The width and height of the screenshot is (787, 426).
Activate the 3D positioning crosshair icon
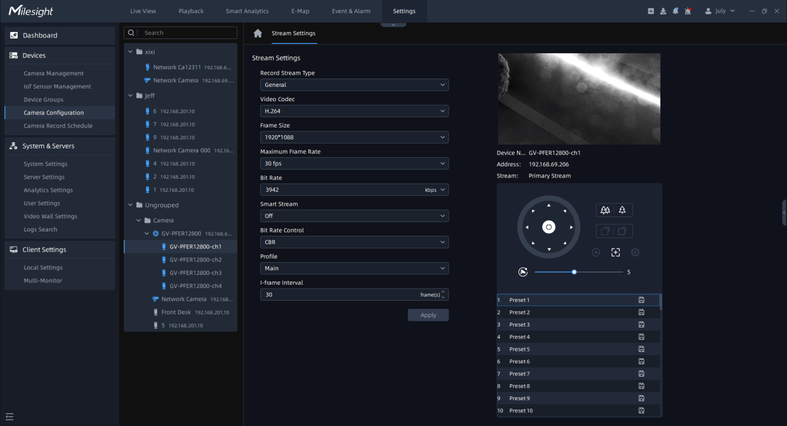tap(615, 252)
